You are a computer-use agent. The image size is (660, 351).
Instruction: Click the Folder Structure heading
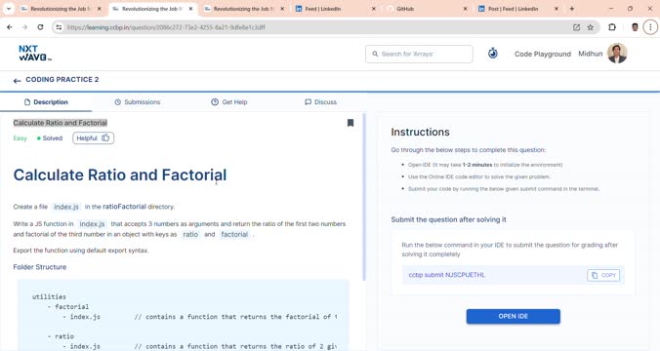pyautogui.click(x=40, y=267)
